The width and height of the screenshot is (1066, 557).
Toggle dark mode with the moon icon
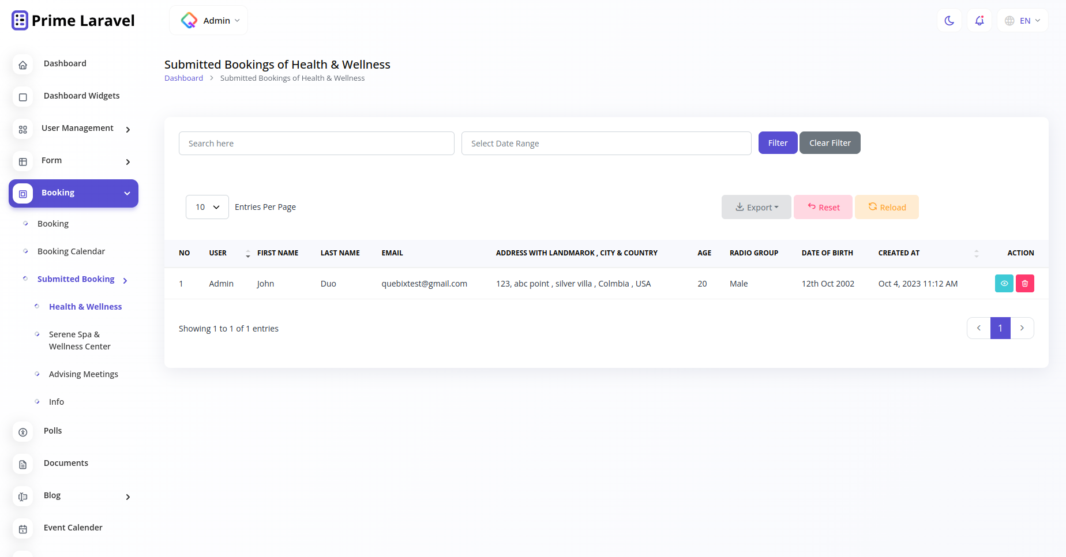(x=949, y=20)
